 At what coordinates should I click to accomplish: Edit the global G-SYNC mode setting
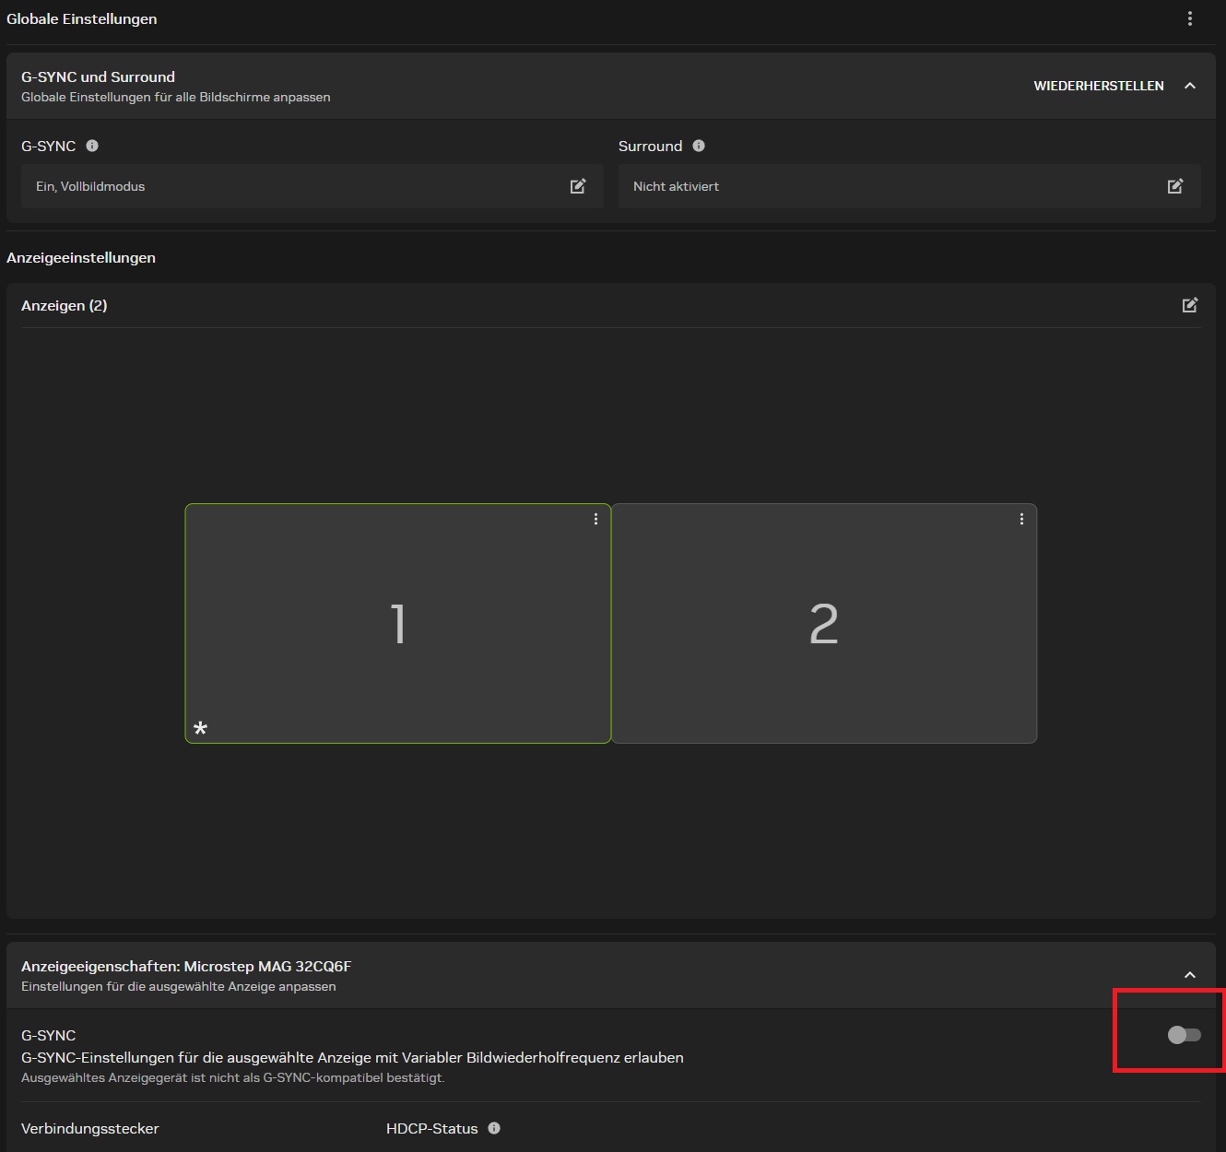pyautogui.click(x=578, y=186)
